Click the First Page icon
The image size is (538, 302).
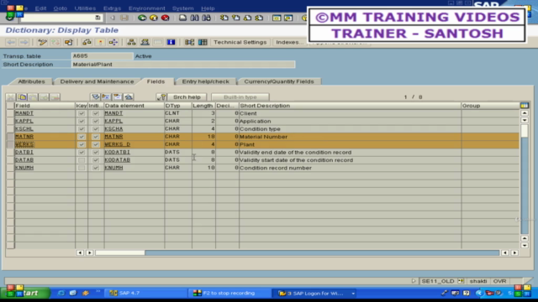tap(224, 18)
